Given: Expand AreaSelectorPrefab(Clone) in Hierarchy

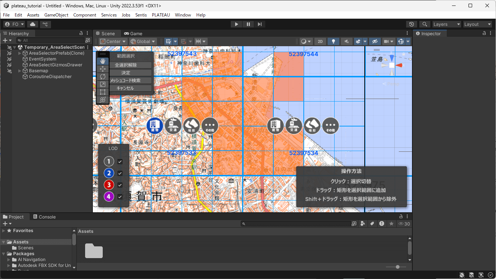Looking at the screenshot, I should pyautogui.click(x=20, y=53).
